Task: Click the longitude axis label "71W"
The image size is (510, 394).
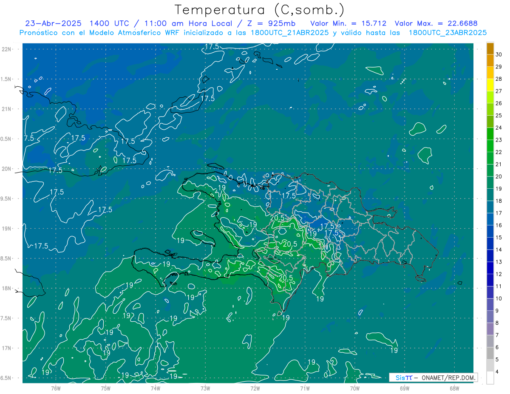Action: click(x=305, y=388)
